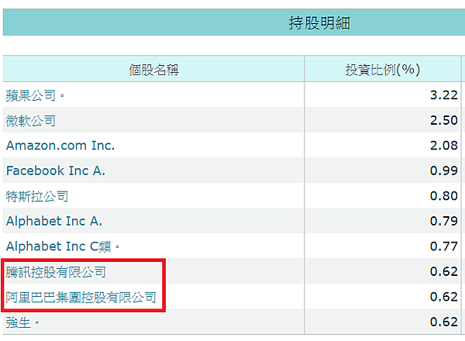
Task: Select the 2.08 value in the Amazon row
Action: (443, 146)
